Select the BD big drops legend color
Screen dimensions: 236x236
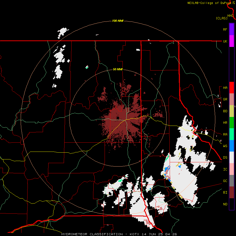232,111
